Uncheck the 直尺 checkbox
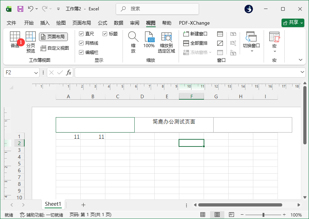This screenshot has height=219, width=309. point(81,33)
